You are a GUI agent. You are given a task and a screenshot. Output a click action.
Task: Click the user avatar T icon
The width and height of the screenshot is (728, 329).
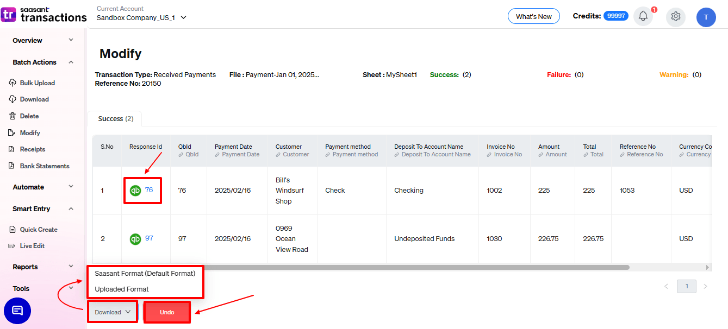[x=706, y=17]
